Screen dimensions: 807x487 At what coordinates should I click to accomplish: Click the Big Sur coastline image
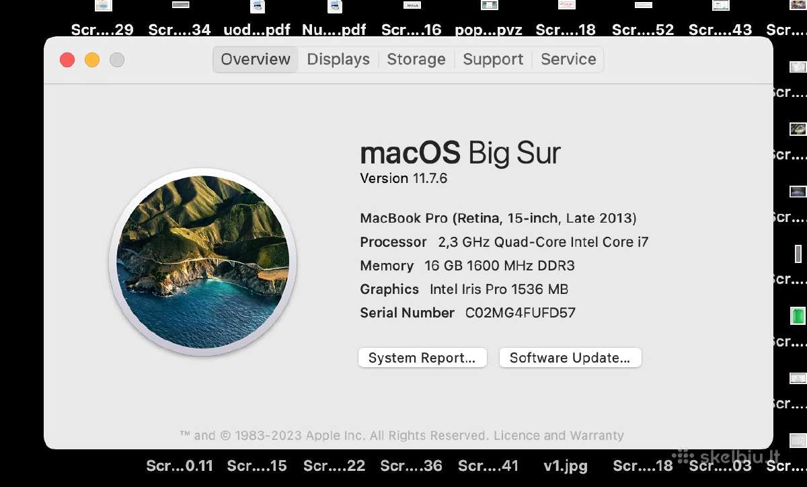(202, 262)
